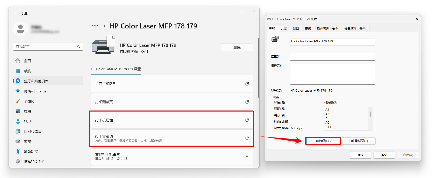Click the Privacy (隐私和安全性) shield icon
This screenshot has height=178, width=434.
18,161
